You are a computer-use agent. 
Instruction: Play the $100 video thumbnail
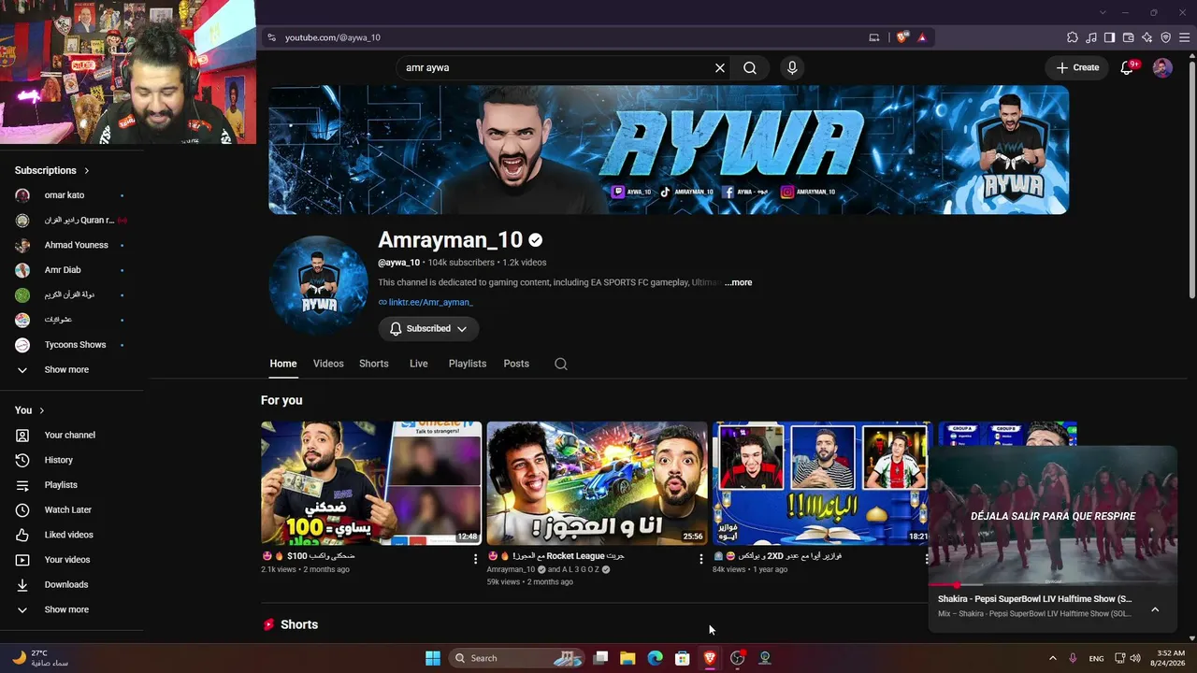click(371, 483)
